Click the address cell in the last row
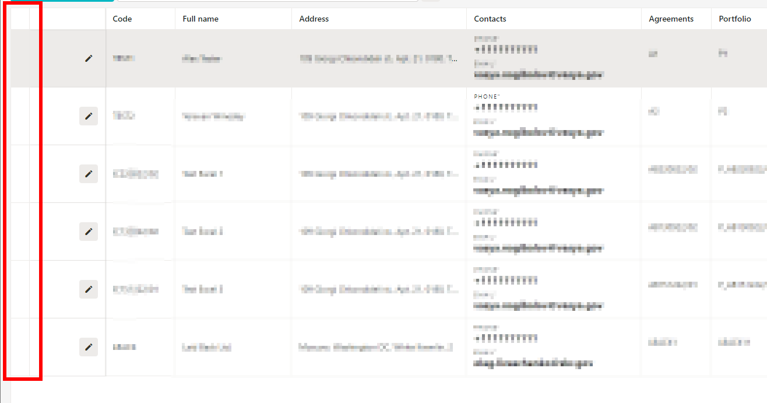Image resolution: width=767 pixels, height=403 pixels. [x=375, y=347]
